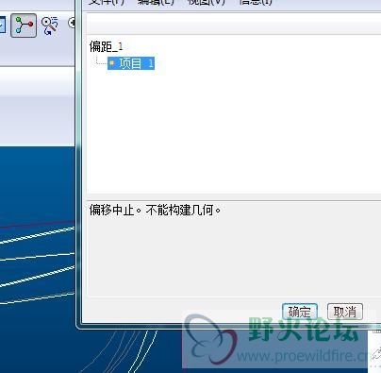Open the 编辑(E) menu in dialog
The width and height of the screenshot is (381, 373).
(x=156, y=2)
